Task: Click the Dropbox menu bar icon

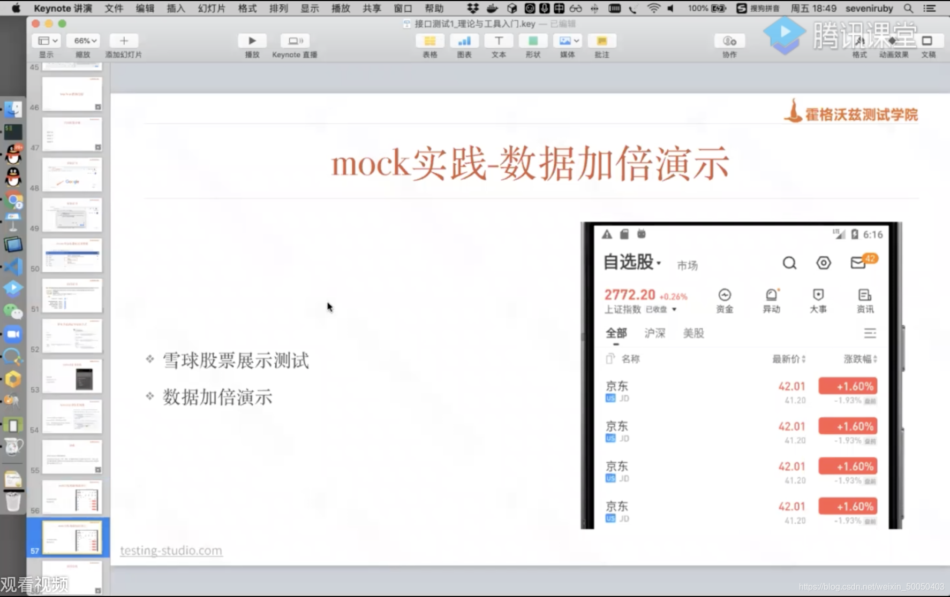Action: [472, 8]
